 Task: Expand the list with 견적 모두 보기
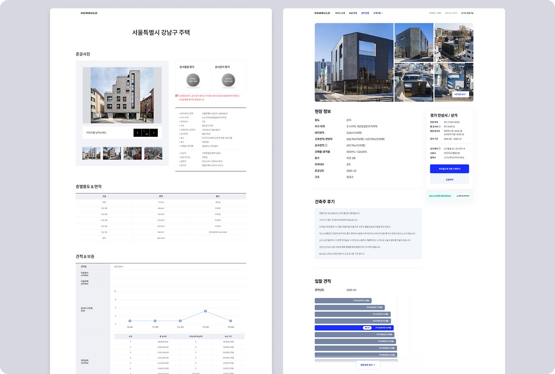tap(368, 365)
